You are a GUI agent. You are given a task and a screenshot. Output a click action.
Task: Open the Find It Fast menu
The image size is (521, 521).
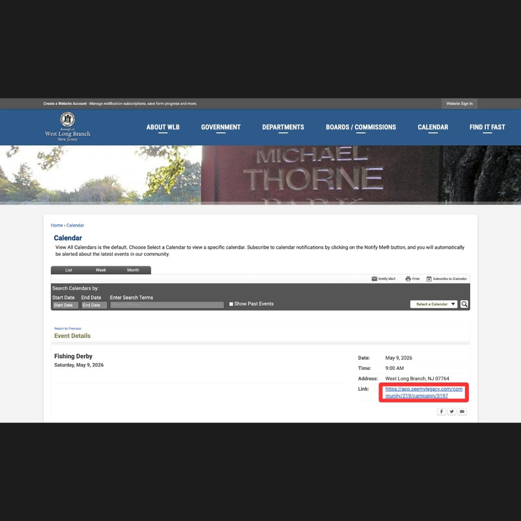click(x=487, y=127)
